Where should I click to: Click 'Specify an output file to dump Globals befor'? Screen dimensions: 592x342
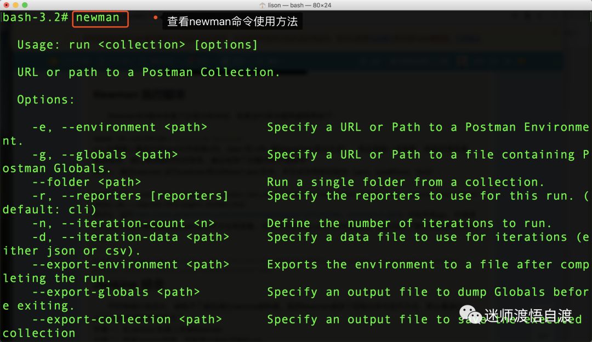pos(428,292)
